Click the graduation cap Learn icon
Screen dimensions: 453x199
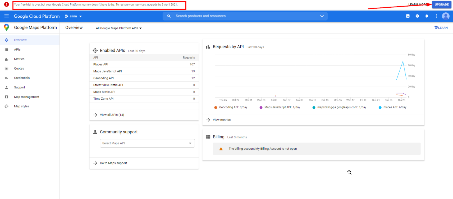(x=436, y=27)
